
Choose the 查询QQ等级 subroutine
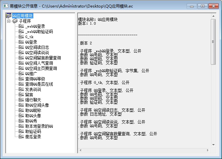coord(35,79)
